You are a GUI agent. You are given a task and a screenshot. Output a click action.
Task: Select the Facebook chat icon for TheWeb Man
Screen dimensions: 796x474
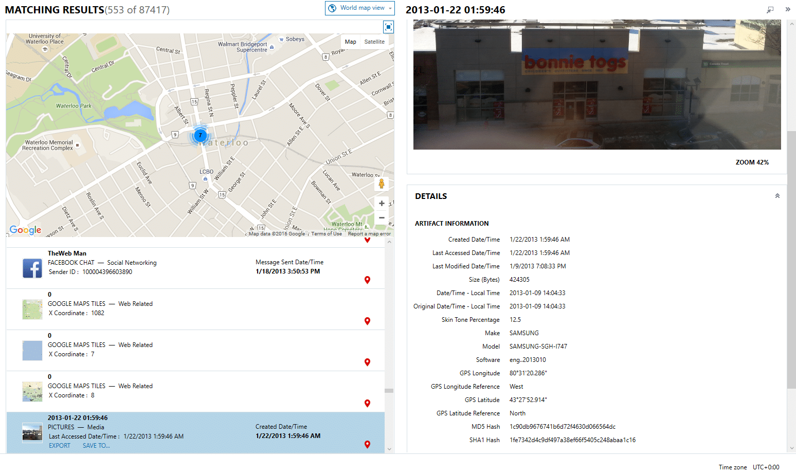pyautogui.click(x=32, y=268)
